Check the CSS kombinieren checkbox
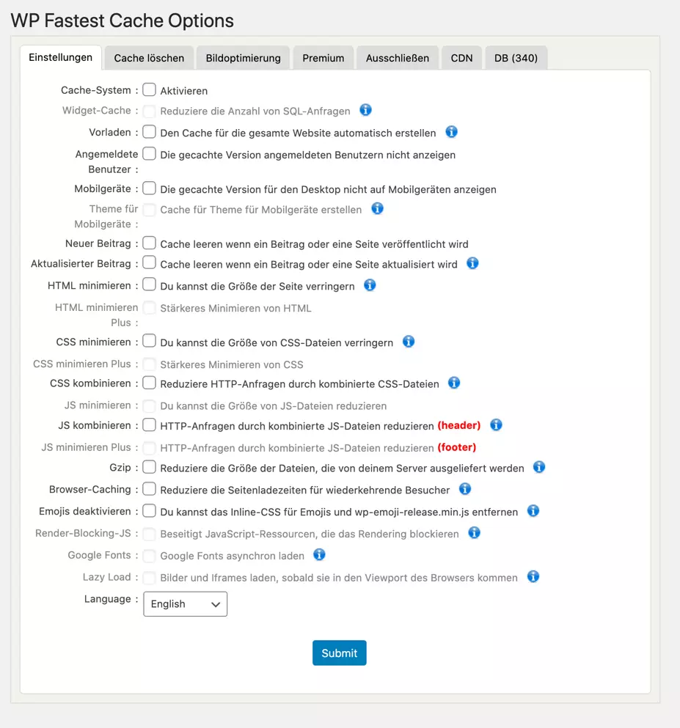 click(149, 383)
